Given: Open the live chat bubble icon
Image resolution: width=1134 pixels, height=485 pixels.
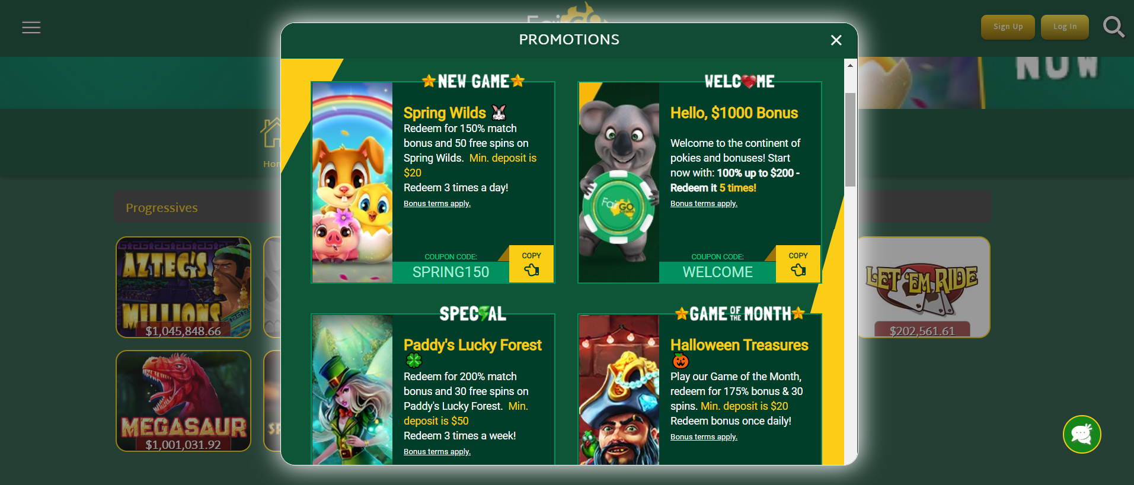Looking at the screenshot, I should 1082,434.
